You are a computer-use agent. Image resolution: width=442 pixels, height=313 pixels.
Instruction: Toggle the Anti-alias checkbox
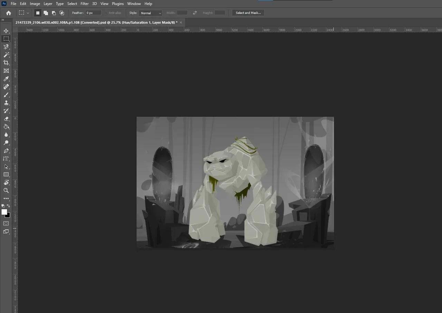coord(106,13)
